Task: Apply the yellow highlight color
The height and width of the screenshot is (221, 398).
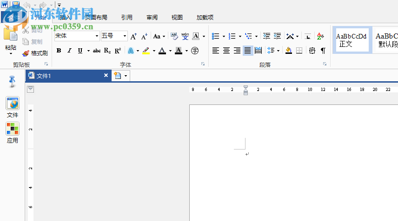Action: pyautogui.click(x=146, y=51)
